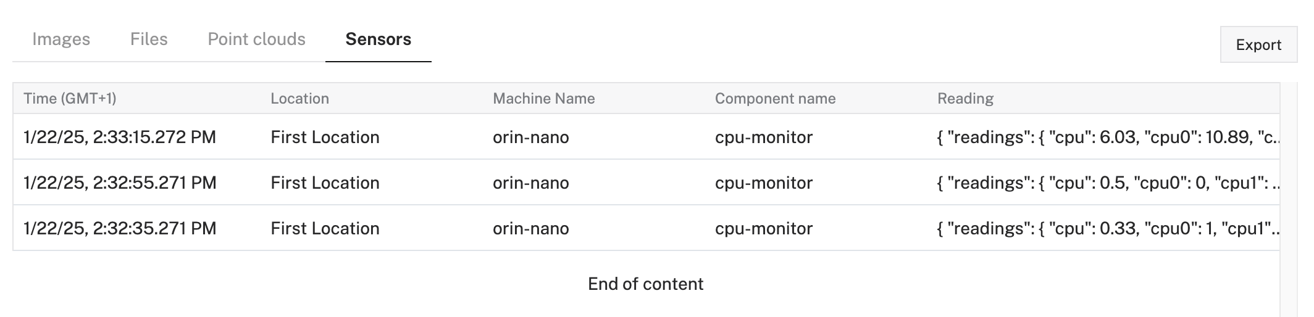Click the Machine Name column header
The width and height of the screenshot is (1314, 317).
click(x=543, y=99)
